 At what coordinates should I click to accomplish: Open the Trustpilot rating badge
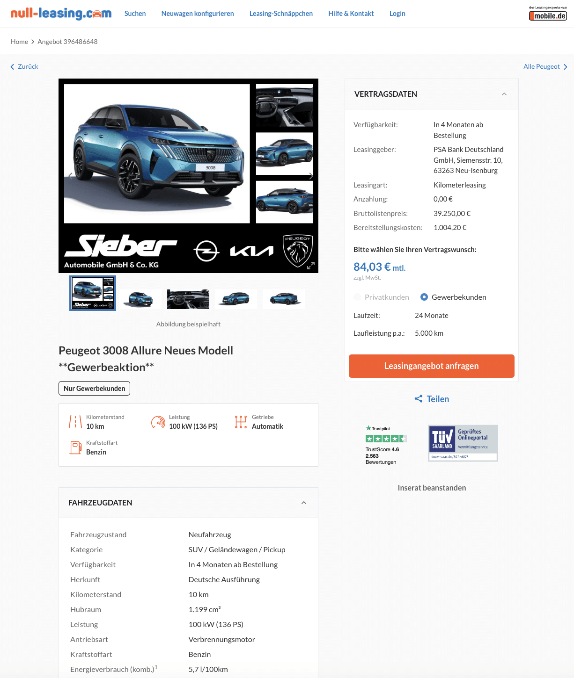point(386,445)
